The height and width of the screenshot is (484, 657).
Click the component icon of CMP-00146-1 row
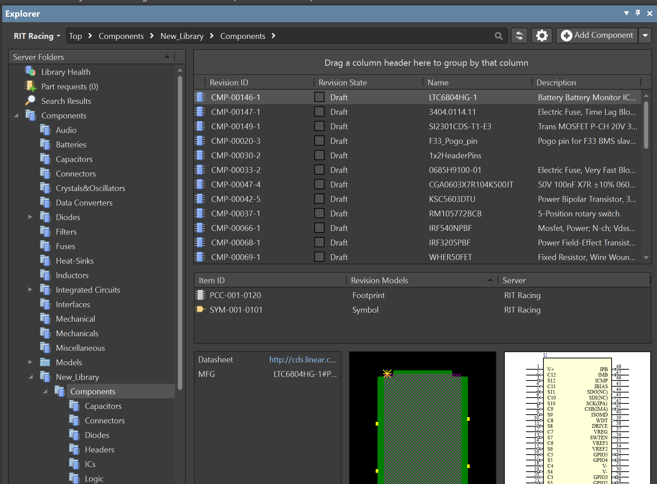[200, 97]
